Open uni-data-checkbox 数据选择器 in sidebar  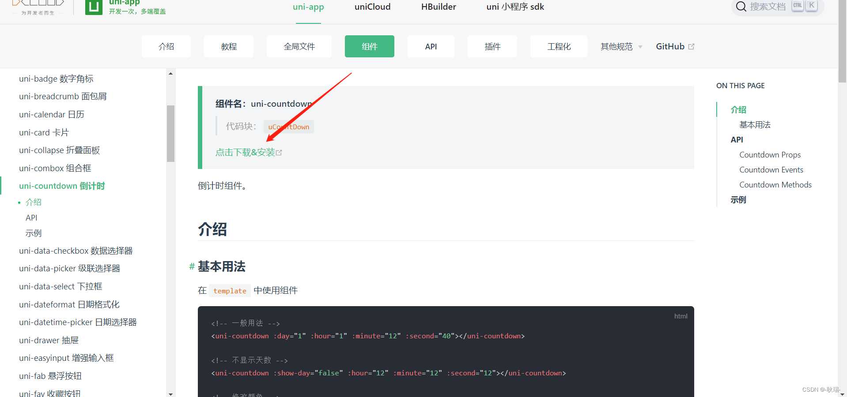pyautogui.click(x=76, y=251)
